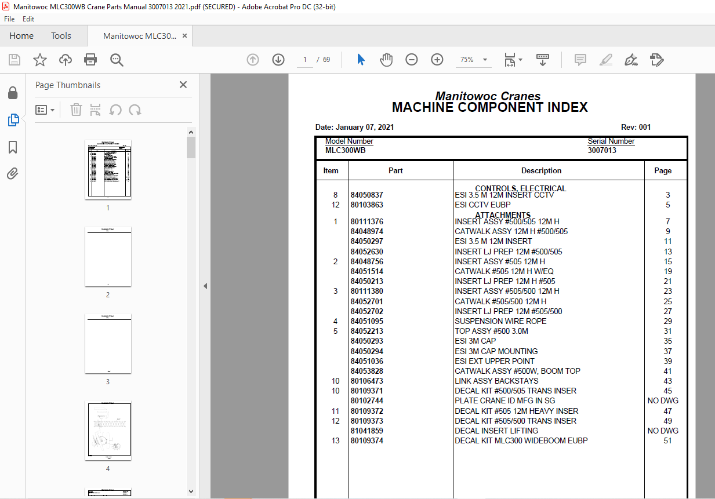Click part number 80109374

(366, 440)
